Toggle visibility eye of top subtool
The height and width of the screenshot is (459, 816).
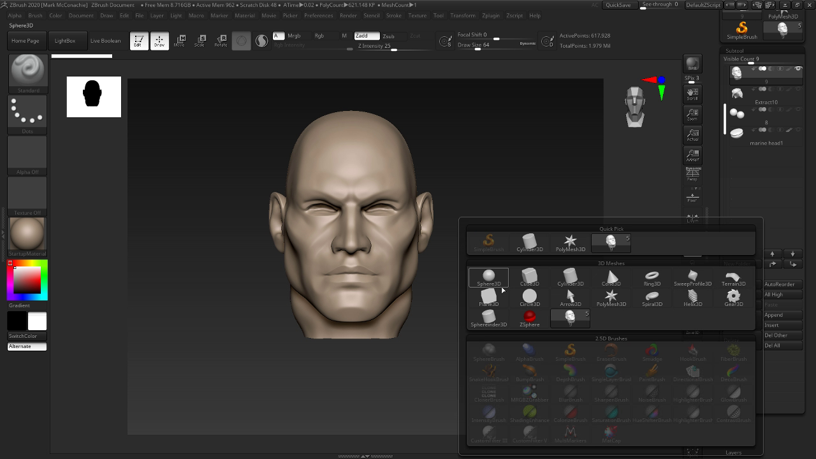[798, 69]
